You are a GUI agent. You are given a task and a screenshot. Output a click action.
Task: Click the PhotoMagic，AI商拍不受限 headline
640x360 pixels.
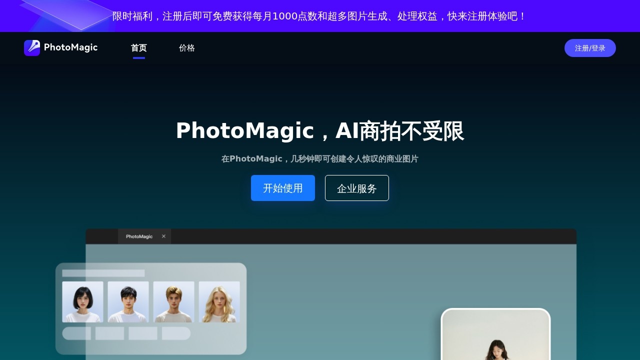320,131
